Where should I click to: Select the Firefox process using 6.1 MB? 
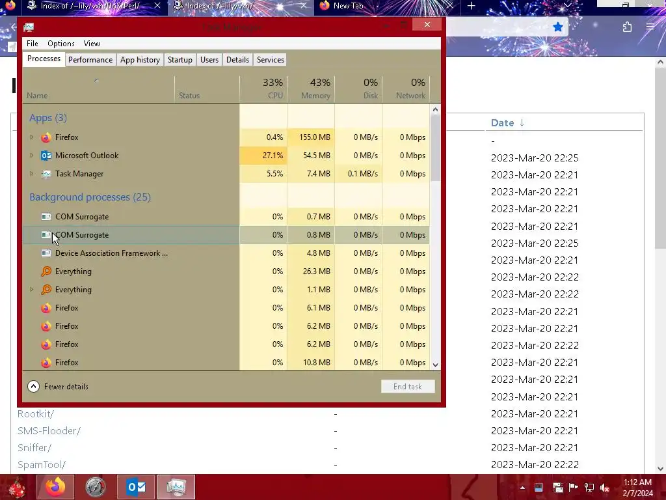[x=226, y=308]
